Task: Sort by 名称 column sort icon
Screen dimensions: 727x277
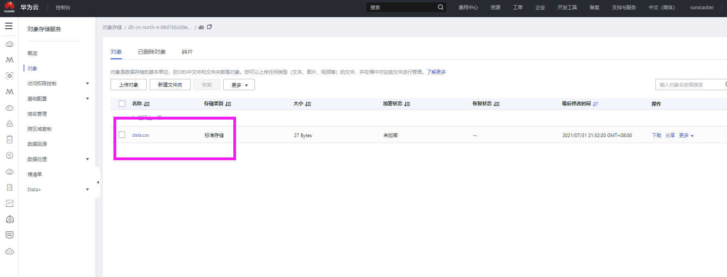Action: pos(147,104)
